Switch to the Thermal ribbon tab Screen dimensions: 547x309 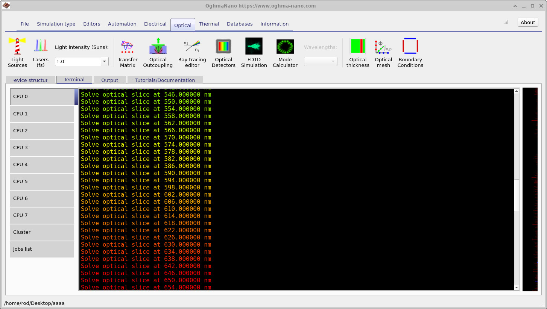tap(209, 24)
